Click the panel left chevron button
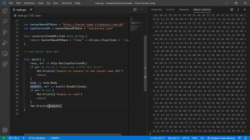 [x=238, y=9]
